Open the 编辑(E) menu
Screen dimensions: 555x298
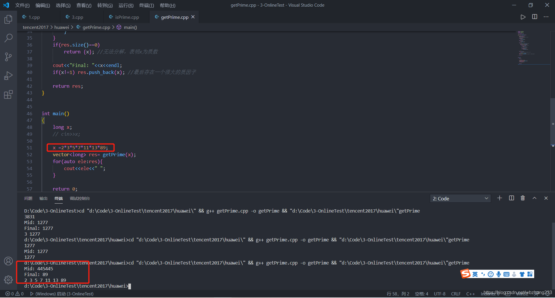coord(43,5)
